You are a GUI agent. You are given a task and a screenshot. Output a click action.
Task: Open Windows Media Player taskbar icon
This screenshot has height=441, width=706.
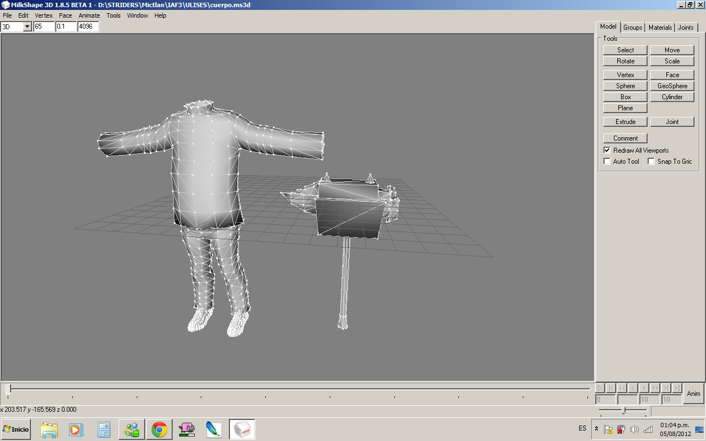[76, 429]
